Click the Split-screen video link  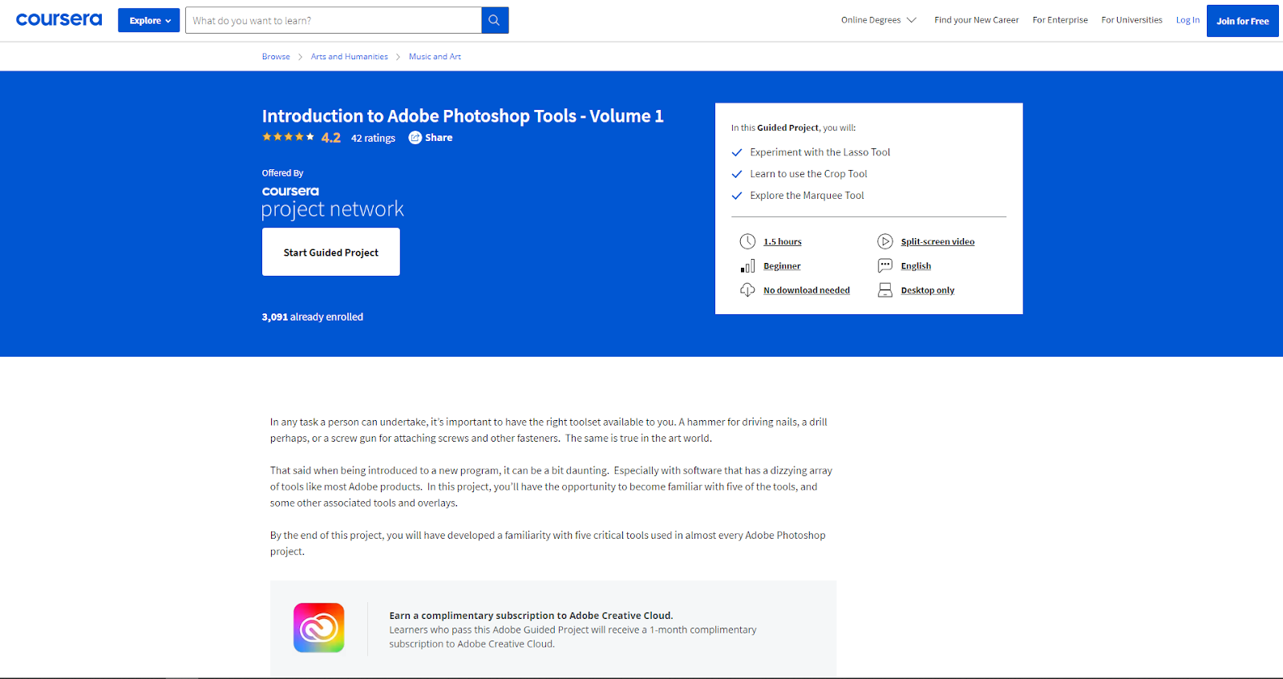coord(937,242)
